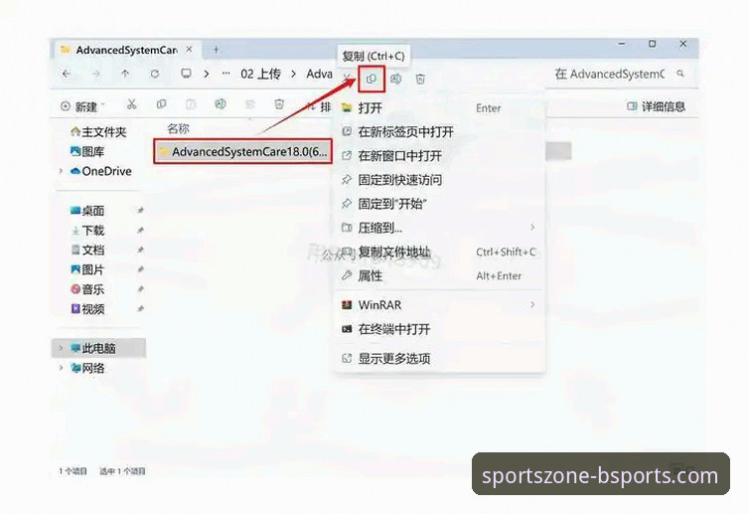Open 桌面 quick access folder

(87, 211)
